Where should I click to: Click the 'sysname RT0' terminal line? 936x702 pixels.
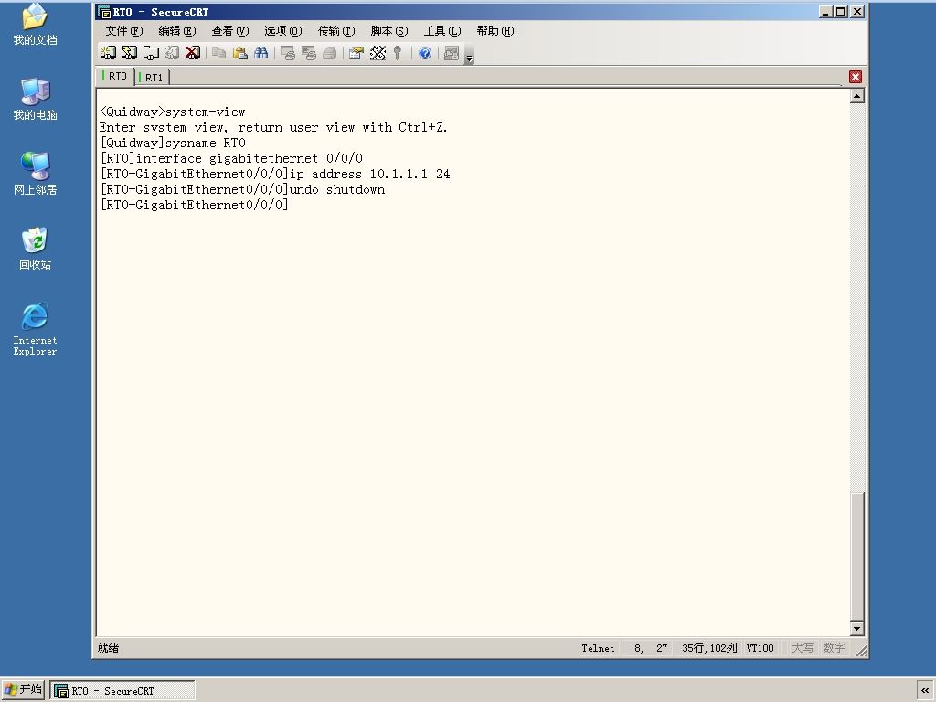tap(173, 143)
